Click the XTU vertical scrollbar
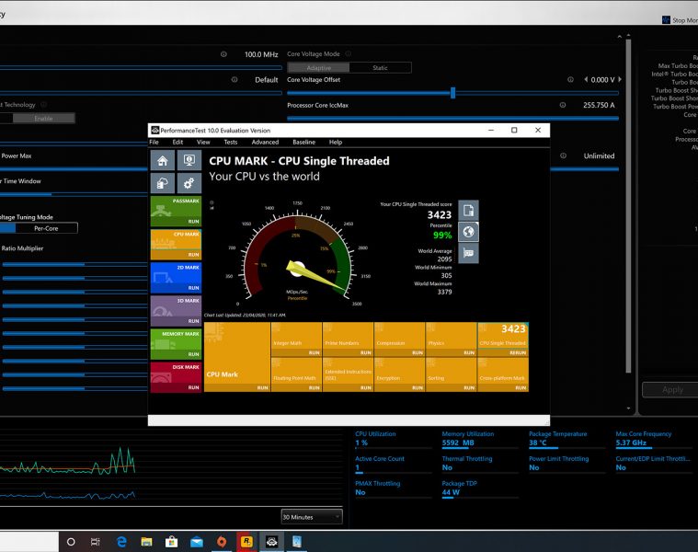698x552 pixels. coord(628,206)
